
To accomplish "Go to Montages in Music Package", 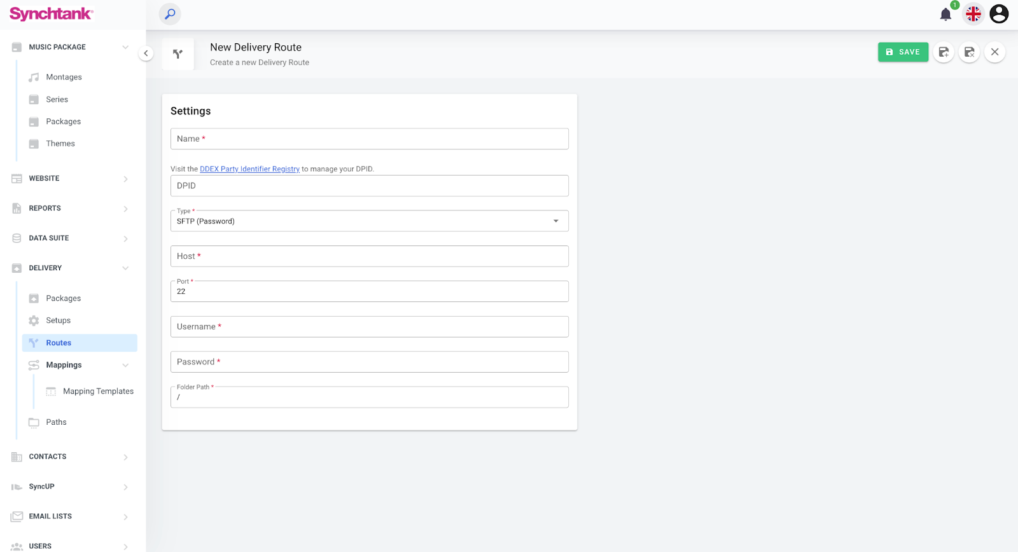I will tap(64, 77).
